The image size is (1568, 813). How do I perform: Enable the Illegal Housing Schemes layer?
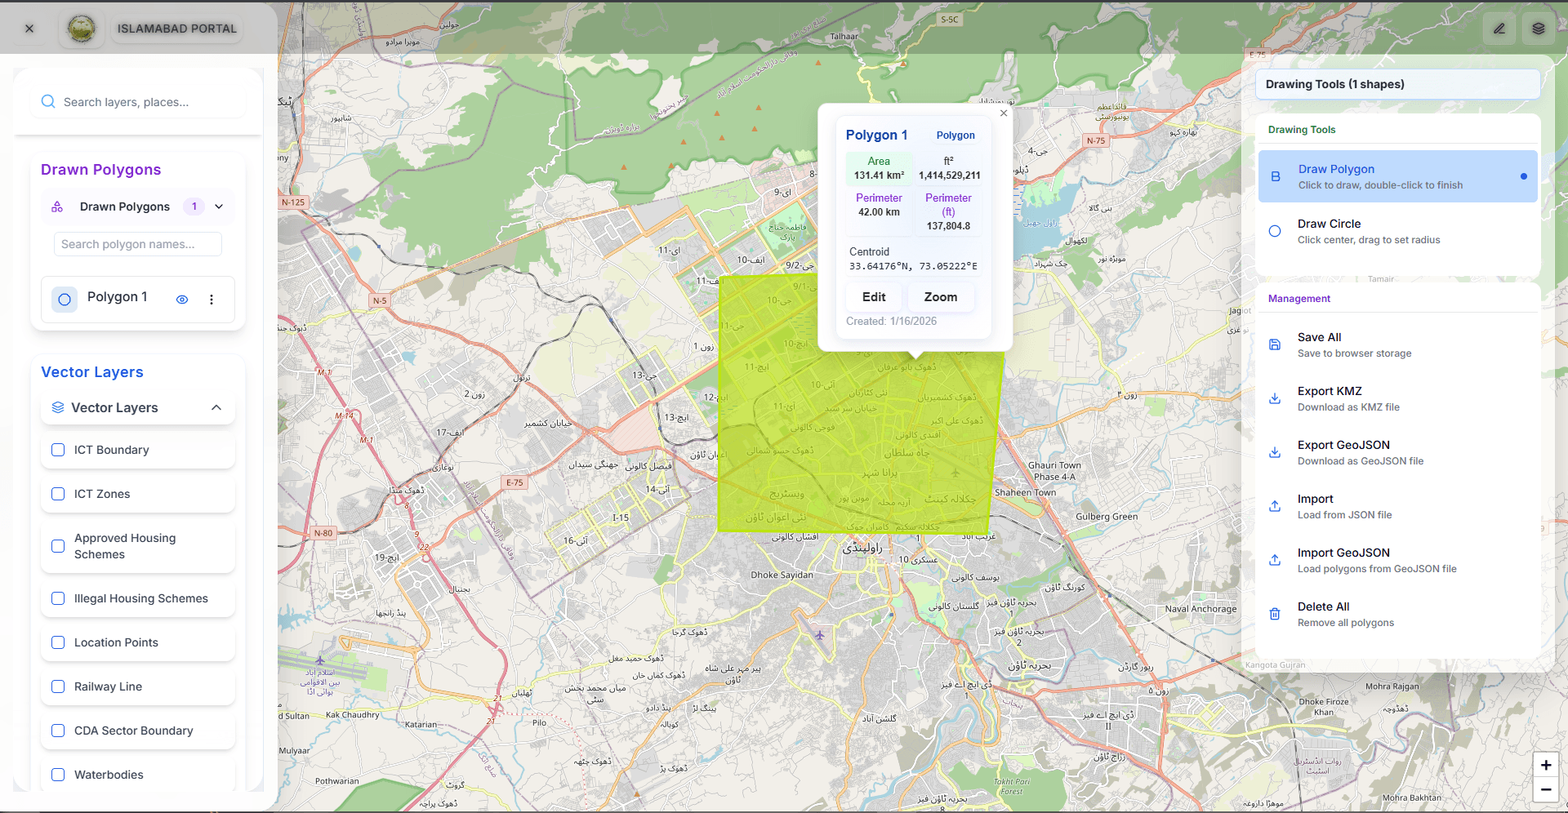coord(57,598)
